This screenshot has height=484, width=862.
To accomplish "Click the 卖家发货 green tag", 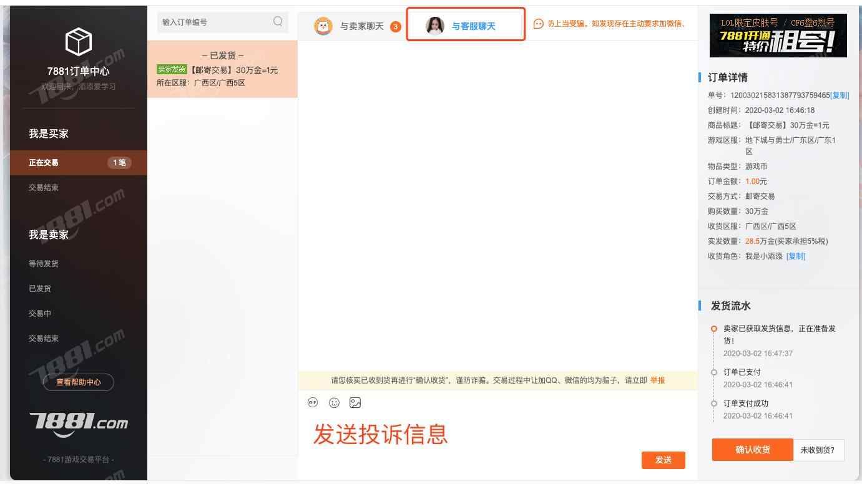I will click(x=172, y=70).
